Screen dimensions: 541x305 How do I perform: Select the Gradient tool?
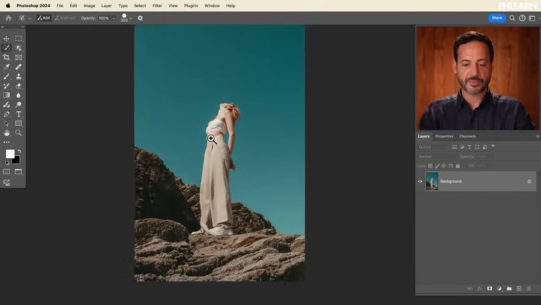[6, 95]
